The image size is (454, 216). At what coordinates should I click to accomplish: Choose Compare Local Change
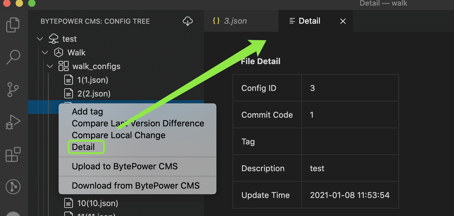[x=137, y=135]
